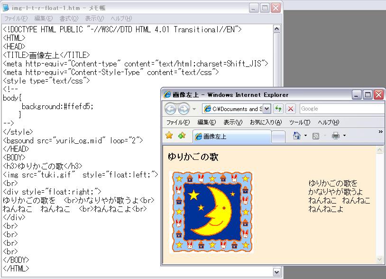The width and height of the screenshot is (386, 279).
Task: Click the img src="tuki.gif" line
Action: point(81,175)
